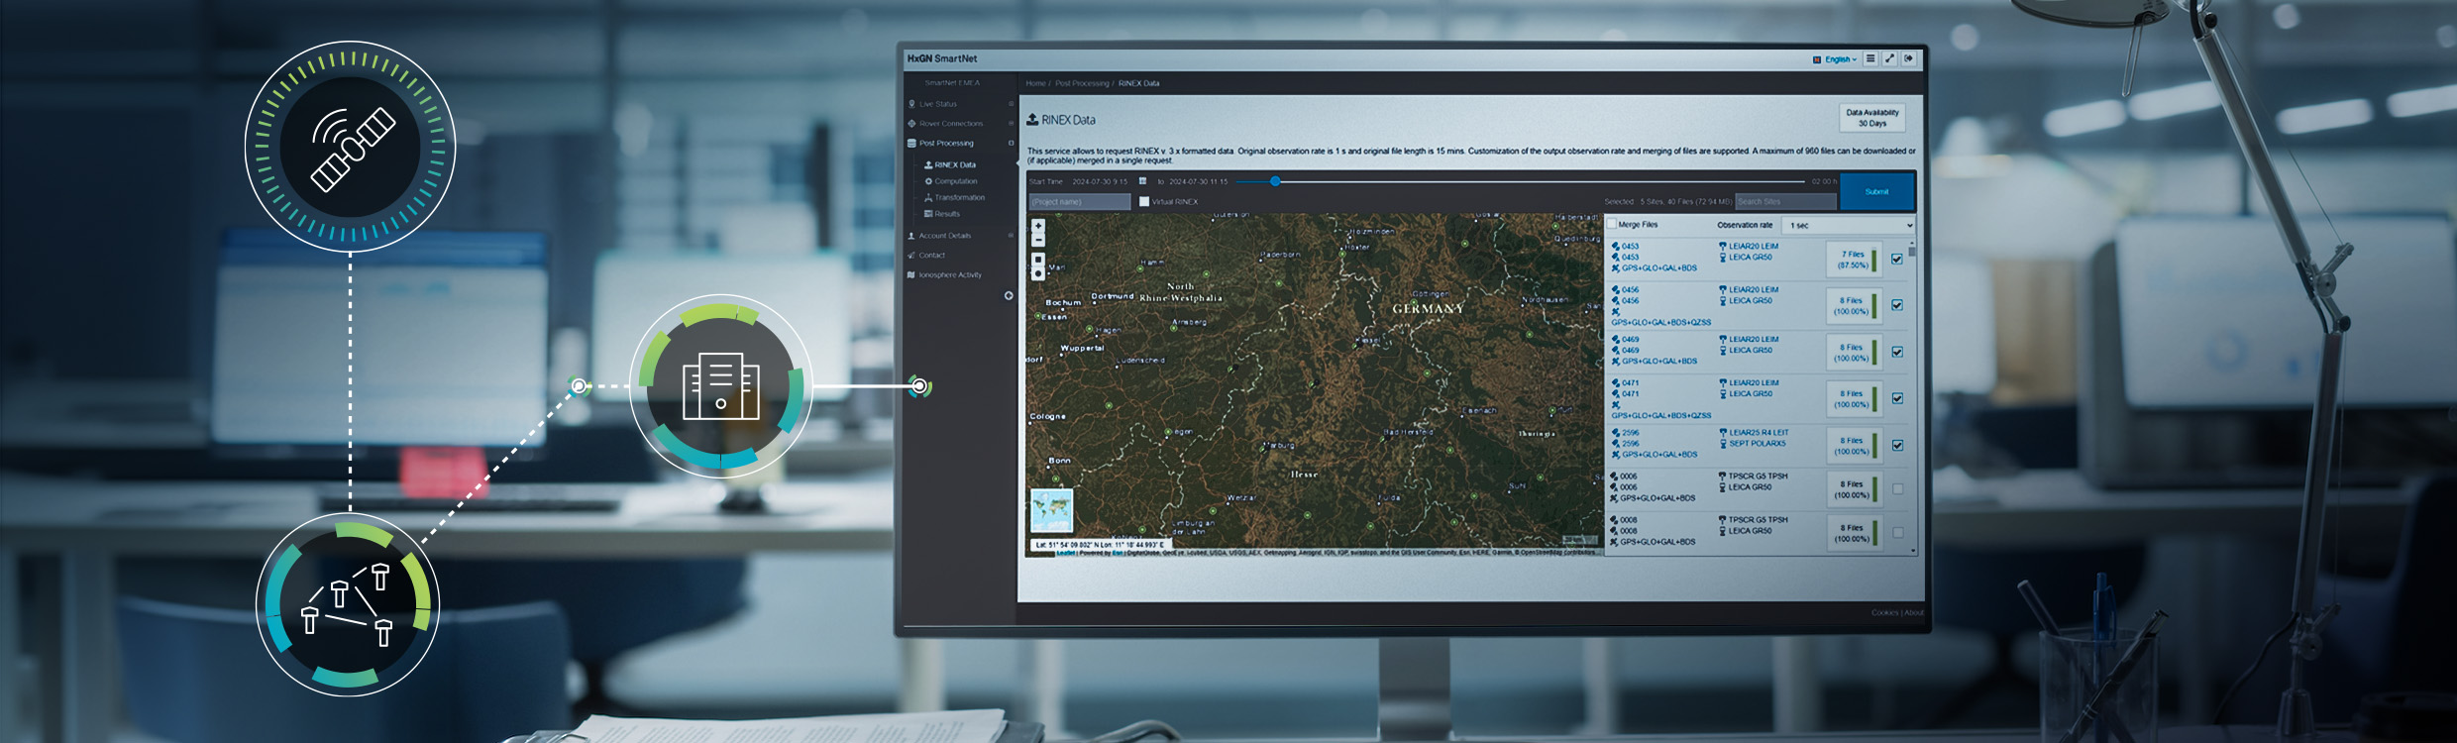
Task: Open the Start Time calendar icon
Action: (x=1142, y=181)
